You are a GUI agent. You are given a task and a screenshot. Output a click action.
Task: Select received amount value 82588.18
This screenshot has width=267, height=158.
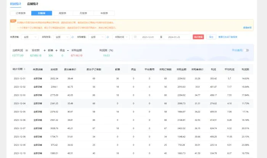[x=35, y=55]
